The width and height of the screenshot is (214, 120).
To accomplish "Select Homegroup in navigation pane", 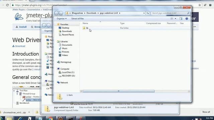I will [x=66, y=62].
